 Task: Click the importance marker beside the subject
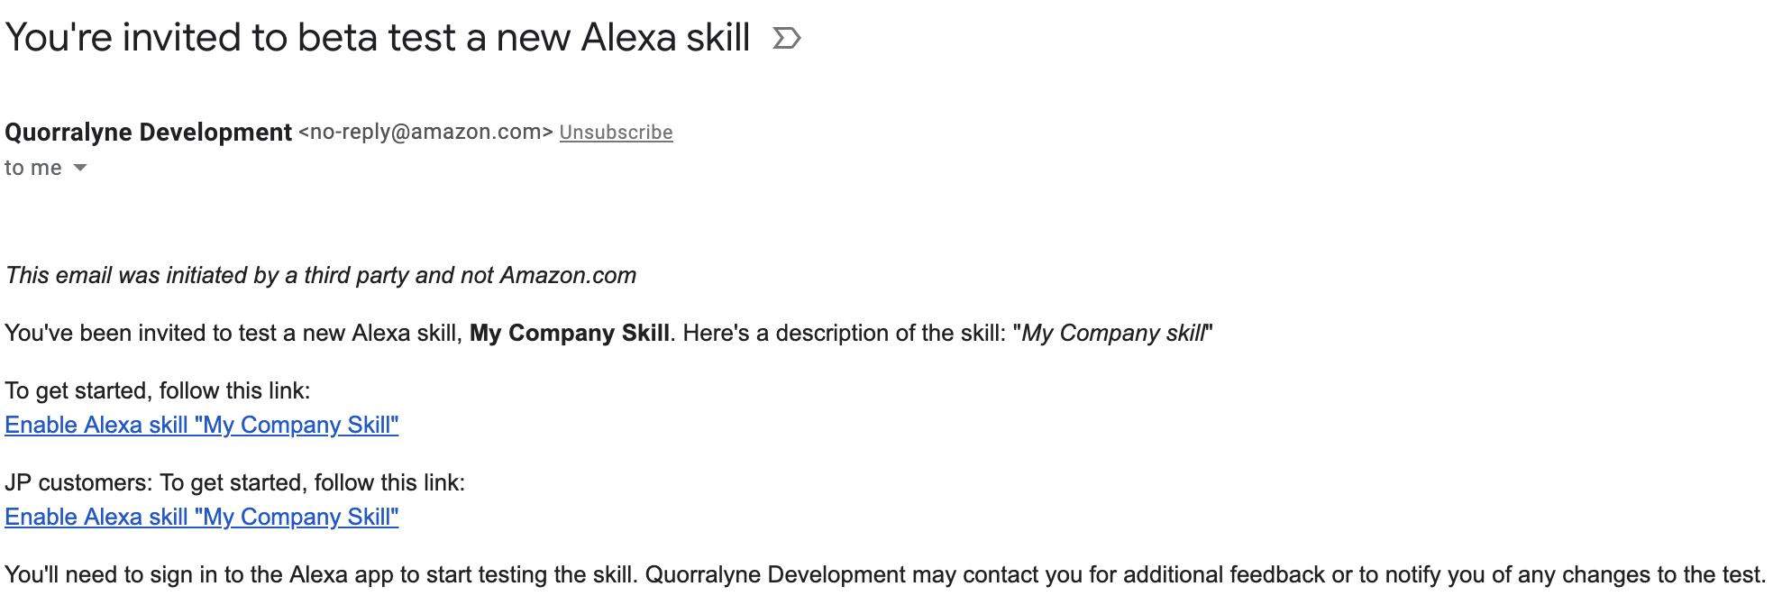[786, 38]
